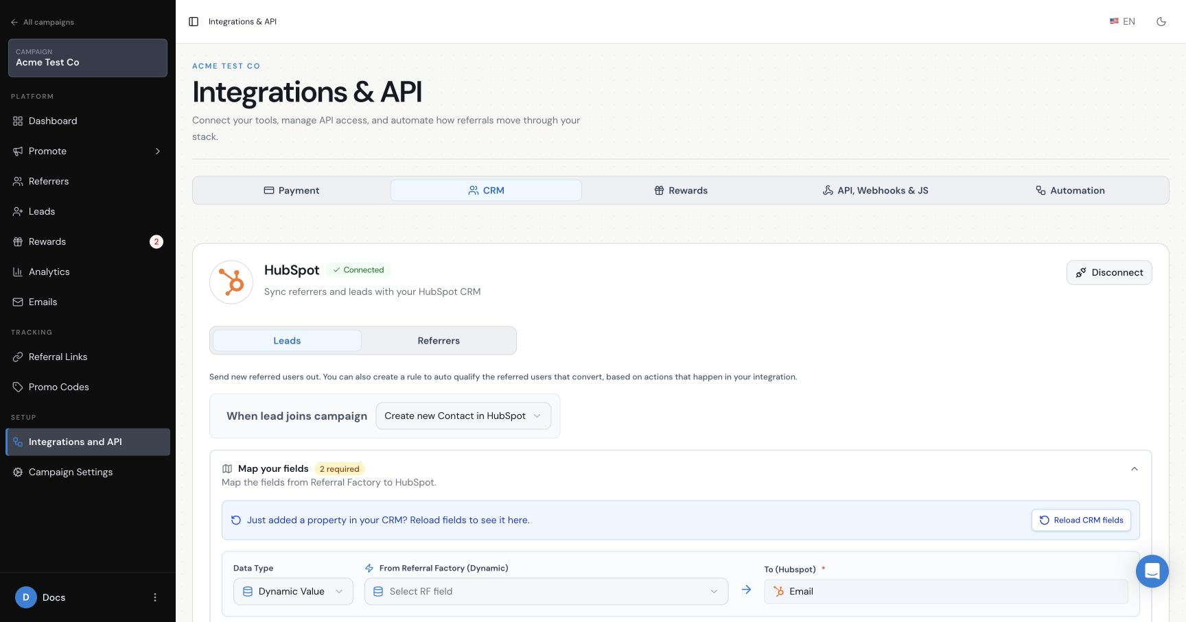This screenshot has width=1186, height=622.
Task: Click the arrow icon between field mappings
Action: [x=746, y=590]
